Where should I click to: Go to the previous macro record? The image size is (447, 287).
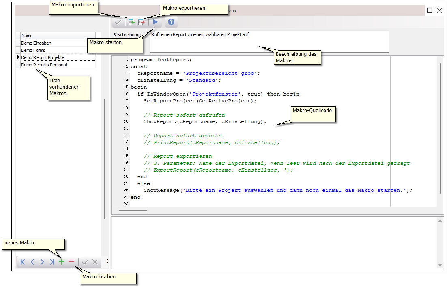[32, 262]
